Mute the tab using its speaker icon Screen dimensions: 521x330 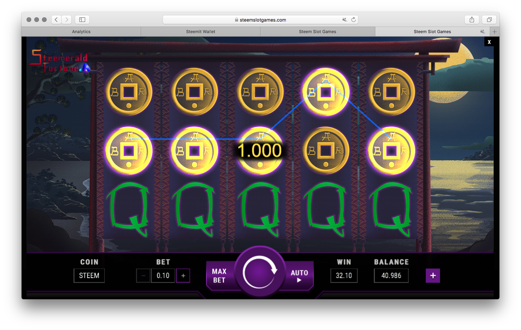(482, 32)
